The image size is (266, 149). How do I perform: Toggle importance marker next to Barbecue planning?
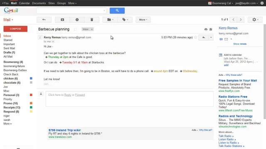pyautogui.click(x=75, y=29)
